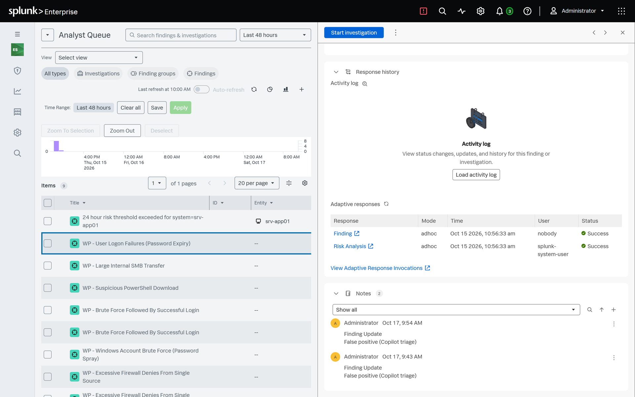Open the help question mark
635x397 pixels.
527,11
